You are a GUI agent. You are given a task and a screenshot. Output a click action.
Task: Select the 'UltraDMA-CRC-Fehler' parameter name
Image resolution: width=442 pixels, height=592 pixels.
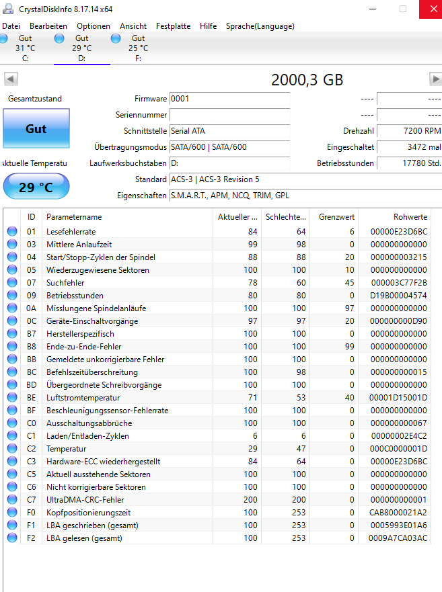(85, 500)
